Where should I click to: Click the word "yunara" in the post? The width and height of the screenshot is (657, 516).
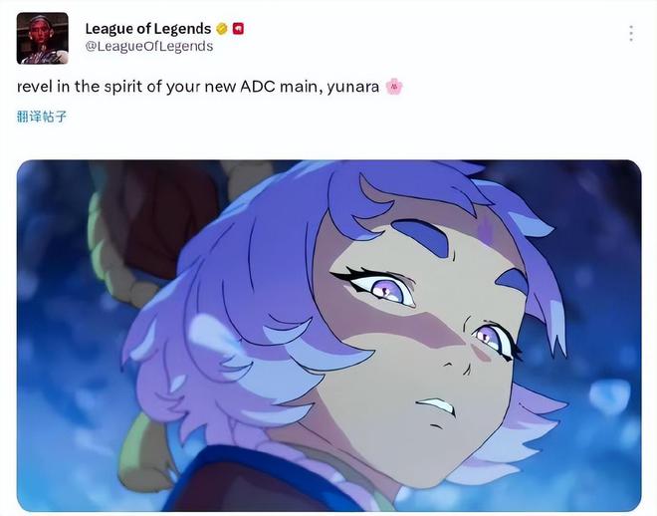(x=352, y=88)
